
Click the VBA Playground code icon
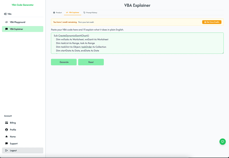(7, 22)
